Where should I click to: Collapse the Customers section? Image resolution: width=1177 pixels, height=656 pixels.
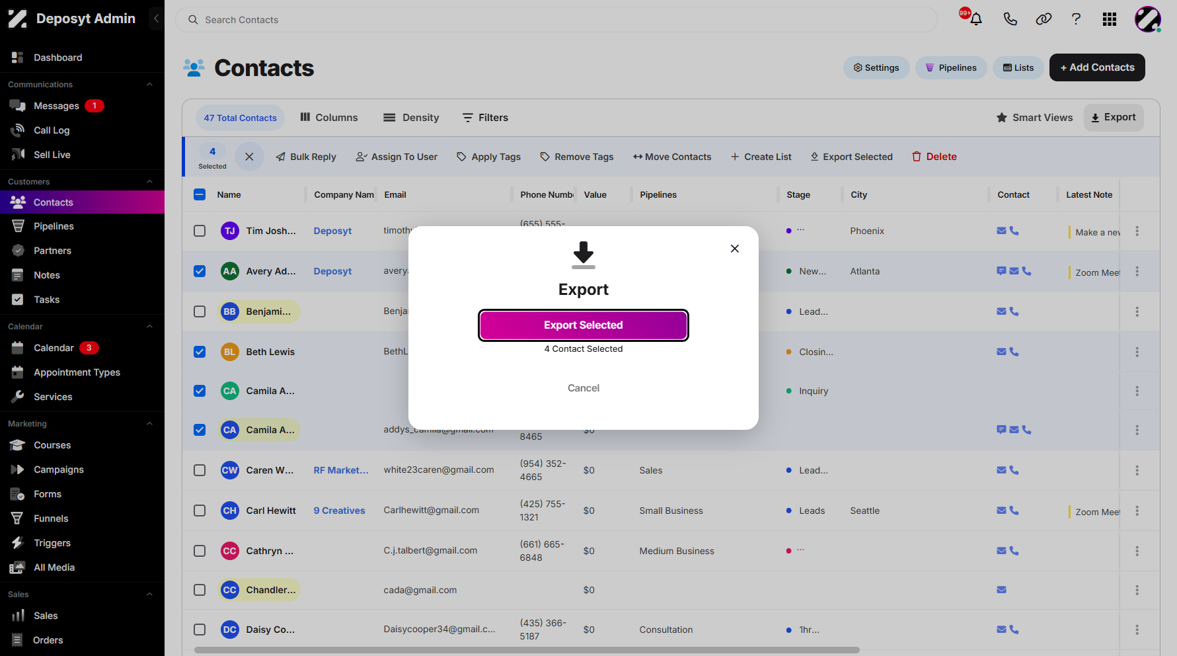click(x=149, y=182)
